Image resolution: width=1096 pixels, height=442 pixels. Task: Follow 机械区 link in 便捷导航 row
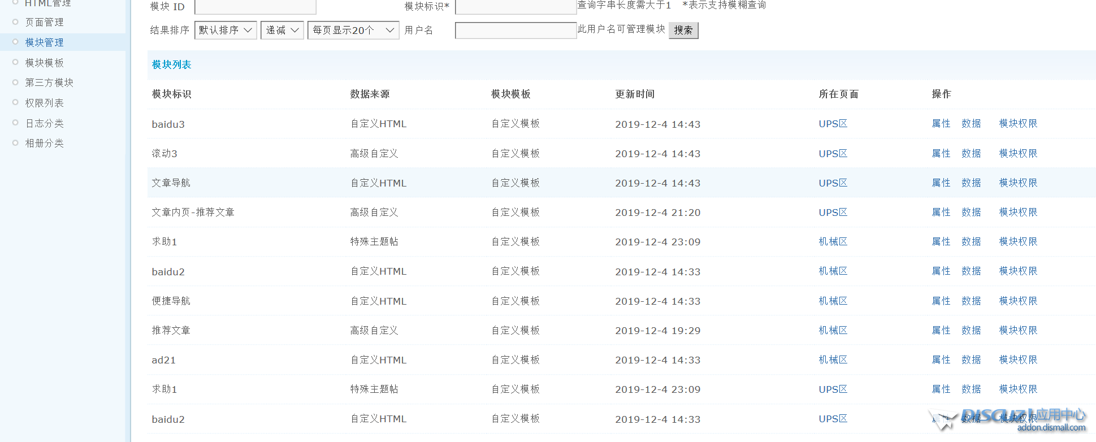[833, 301]
